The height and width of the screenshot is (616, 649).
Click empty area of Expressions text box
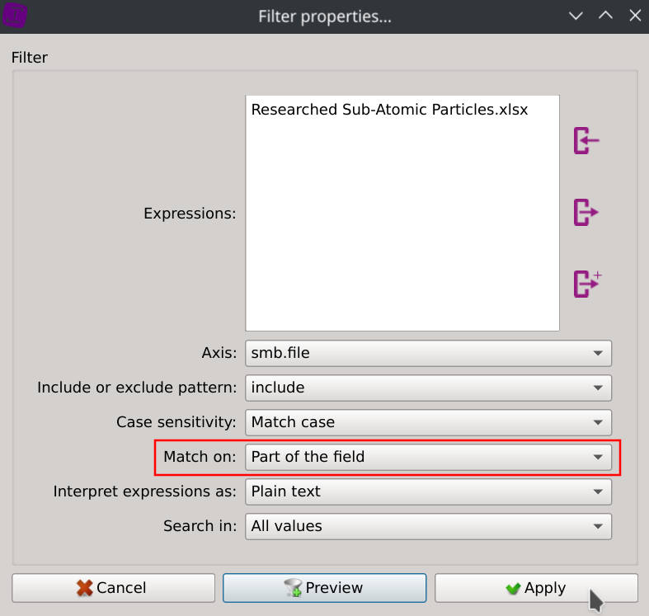point(402,231)
